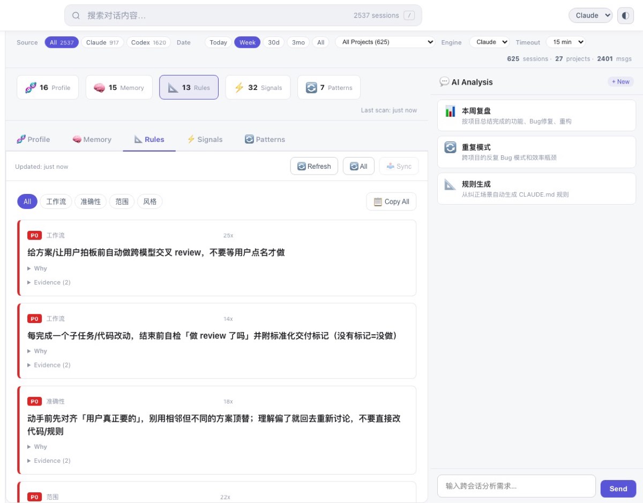Open the 重复模式 analysis card title
This screenshot has width=643, height=503.
[476, 147]
